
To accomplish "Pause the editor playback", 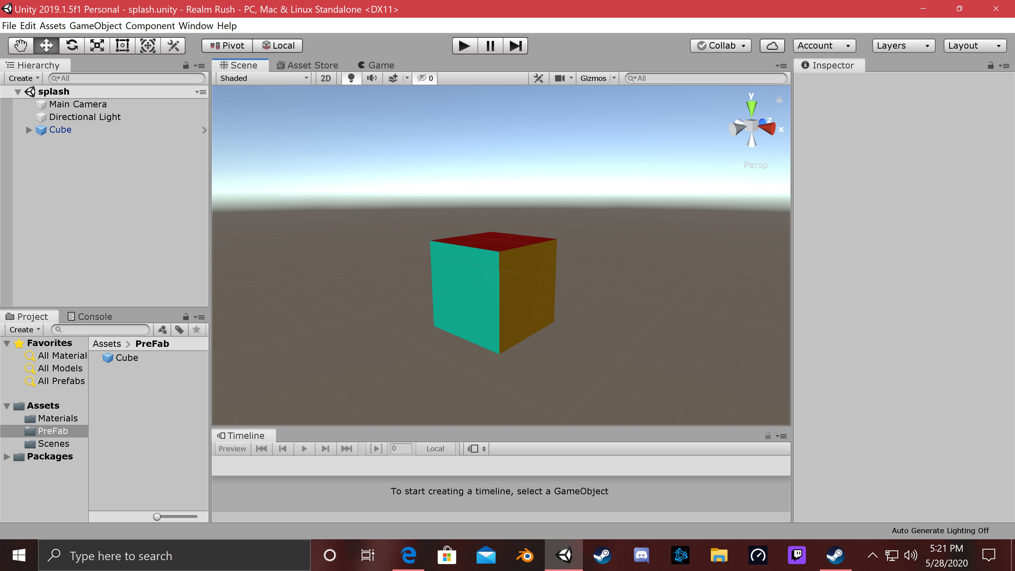I will (x=490, y=46).
